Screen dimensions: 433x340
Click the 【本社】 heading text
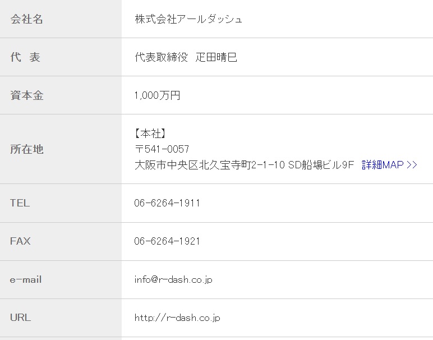click(150, 134)
